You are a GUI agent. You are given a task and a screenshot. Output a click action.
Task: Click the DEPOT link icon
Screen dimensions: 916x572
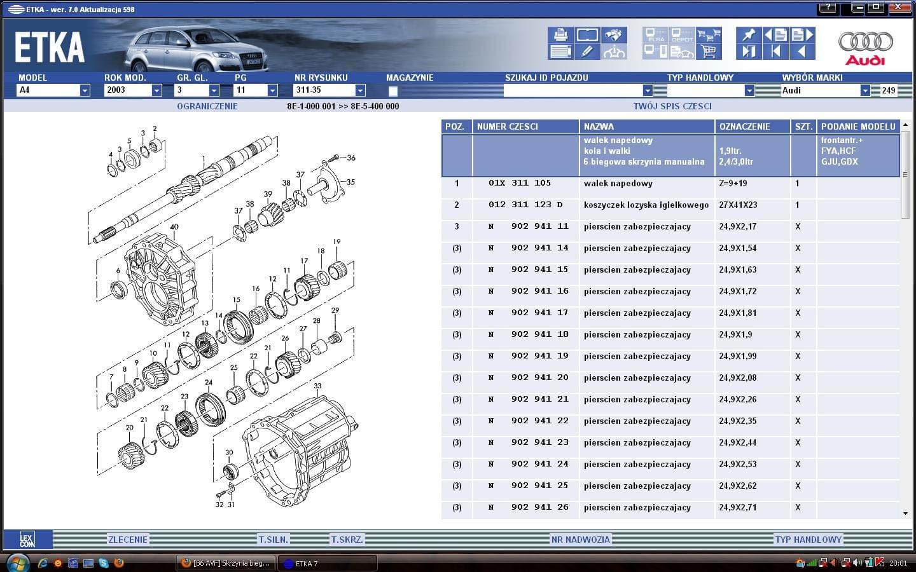pos(682,35)
